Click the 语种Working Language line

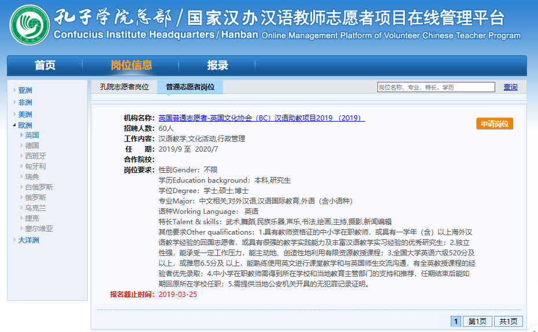(x=208, y=212)
